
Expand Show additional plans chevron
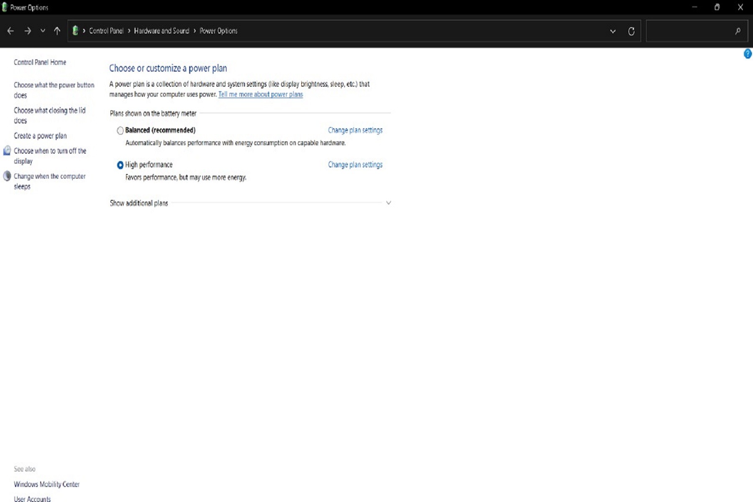(388, 203)
